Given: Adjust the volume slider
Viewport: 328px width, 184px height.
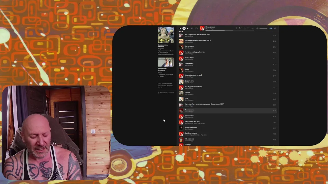Looking at the screenshot, I should (263, 28).
